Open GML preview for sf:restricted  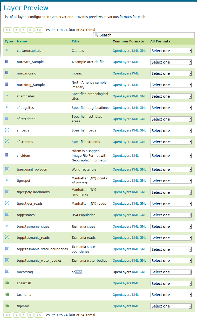point(143,119)
